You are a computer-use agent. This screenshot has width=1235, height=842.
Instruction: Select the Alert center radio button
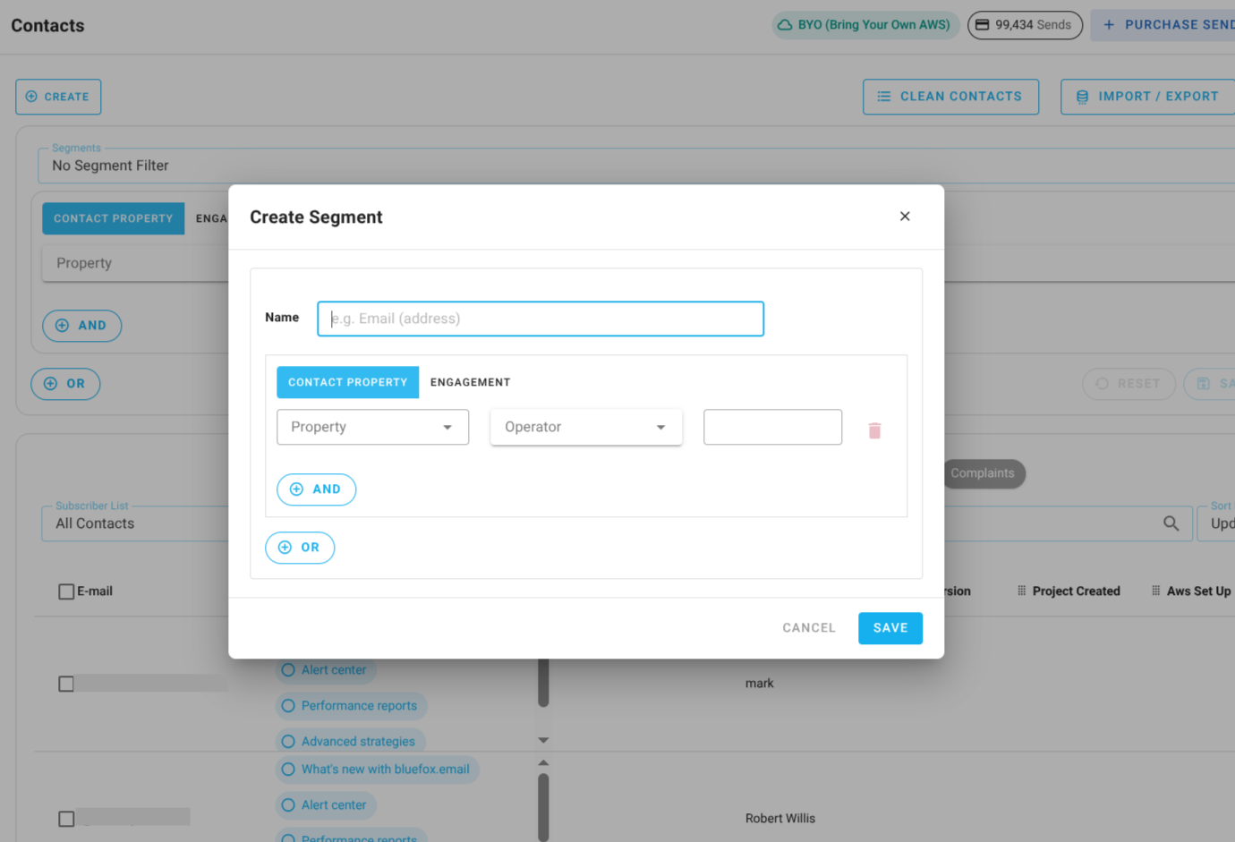(x=287, y=669)
